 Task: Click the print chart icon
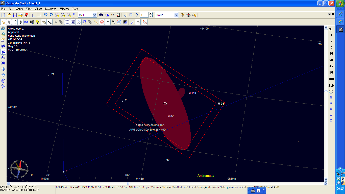20,15
